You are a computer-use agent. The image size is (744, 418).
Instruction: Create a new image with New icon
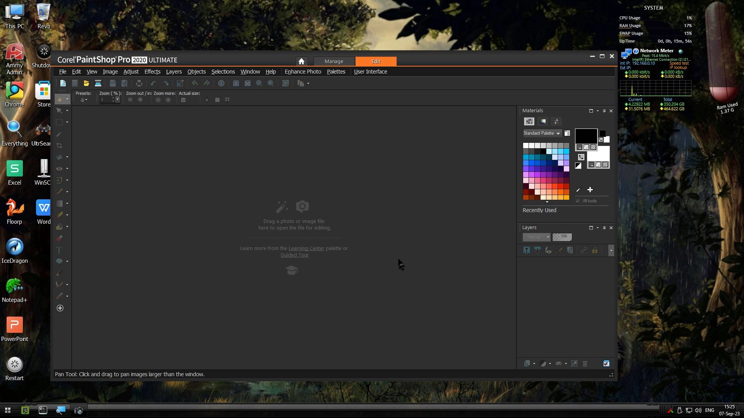[63, 83]
